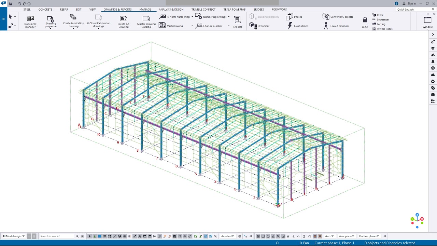Expand the Create fabrication drawing dropdown
The height and width of the screenshot is (246, 437).
[x=73, y=28]
